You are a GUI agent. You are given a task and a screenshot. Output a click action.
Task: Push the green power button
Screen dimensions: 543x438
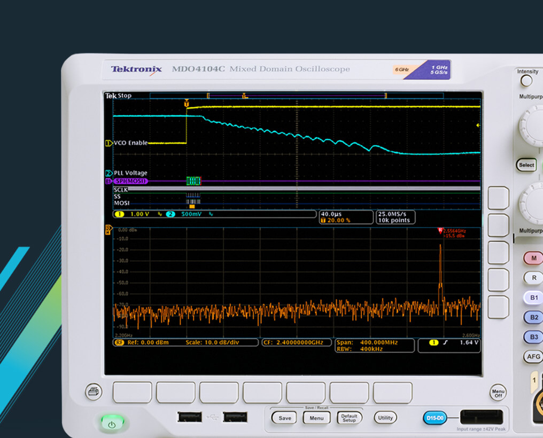(112, 423)
